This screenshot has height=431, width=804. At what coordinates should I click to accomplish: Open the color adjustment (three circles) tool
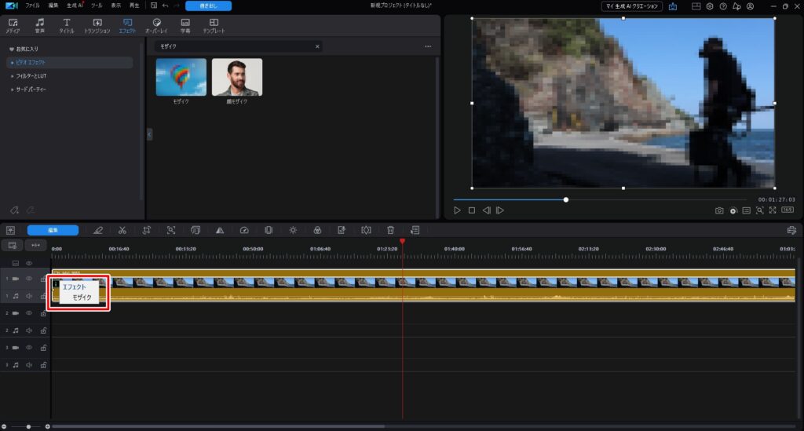(x=317, y=230)
